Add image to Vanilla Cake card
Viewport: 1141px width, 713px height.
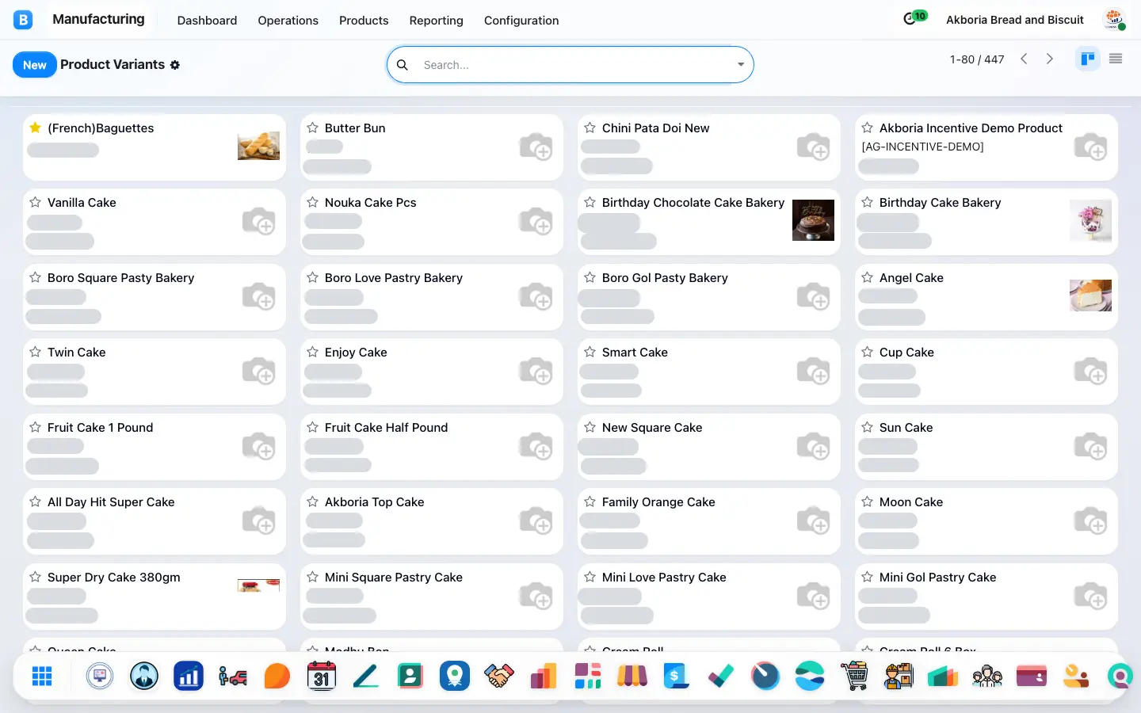click(x=258, y=221)
